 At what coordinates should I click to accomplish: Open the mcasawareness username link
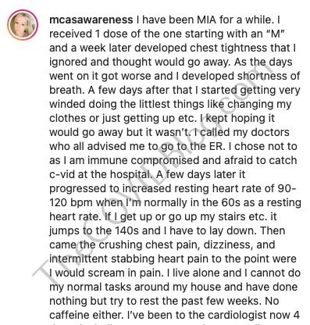91,20
